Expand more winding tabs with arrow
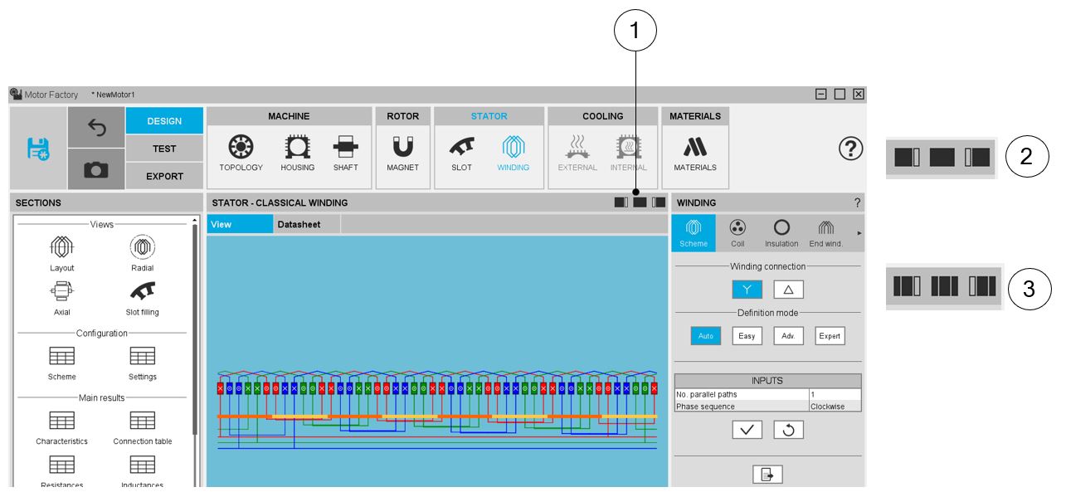This screenshot has width=1066, height=497. 859,233
